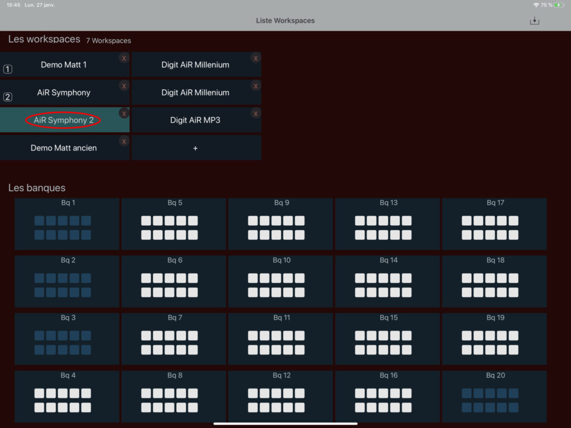Viewport: 571px width, 428px height.
Task: Click the number 2 badge icon
Action: pos(8,97)
